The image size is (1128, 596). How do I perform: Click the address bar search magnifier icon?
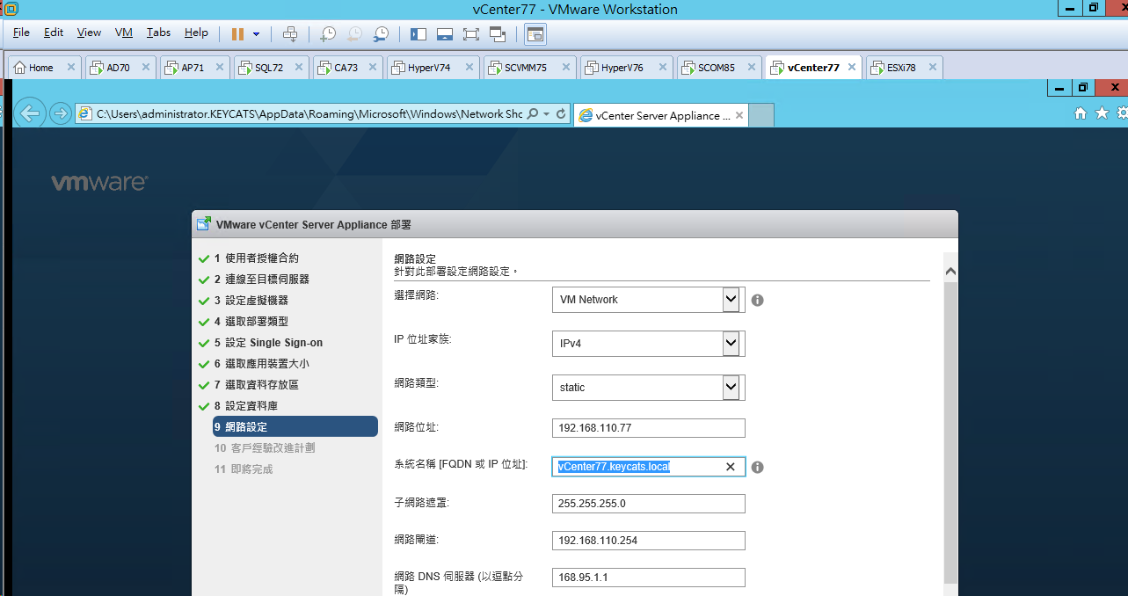(x=532, y=114)
